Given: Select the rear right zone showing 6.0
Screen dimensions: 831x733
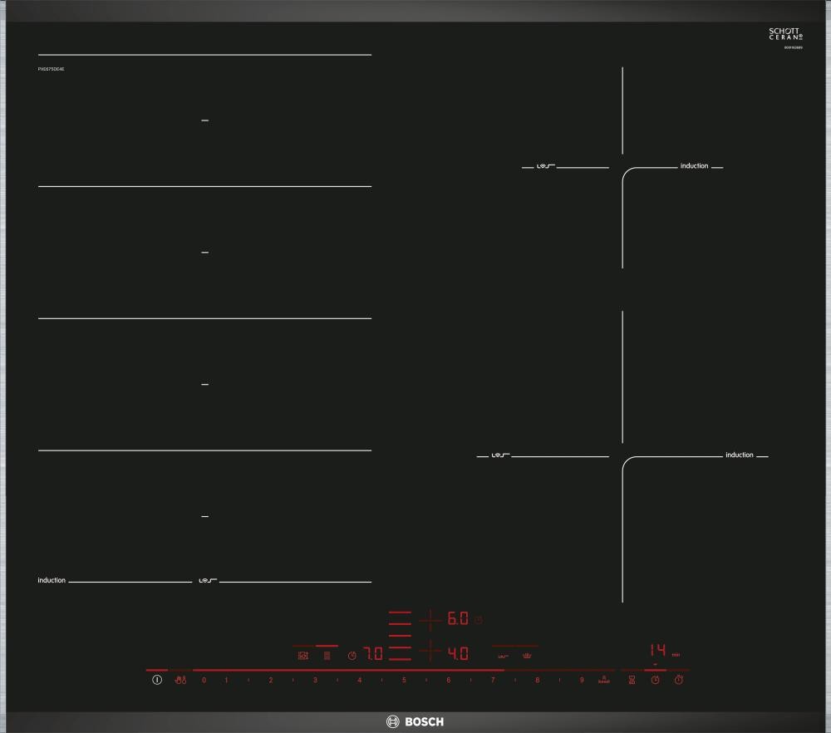Looking at the screenshot, I should click(458, 619).
